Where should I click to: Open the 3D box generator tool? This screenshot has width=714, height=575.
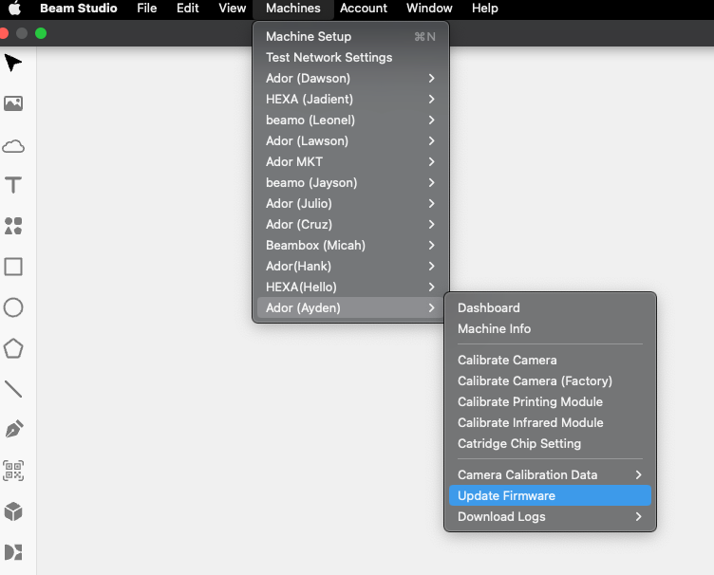13,511
